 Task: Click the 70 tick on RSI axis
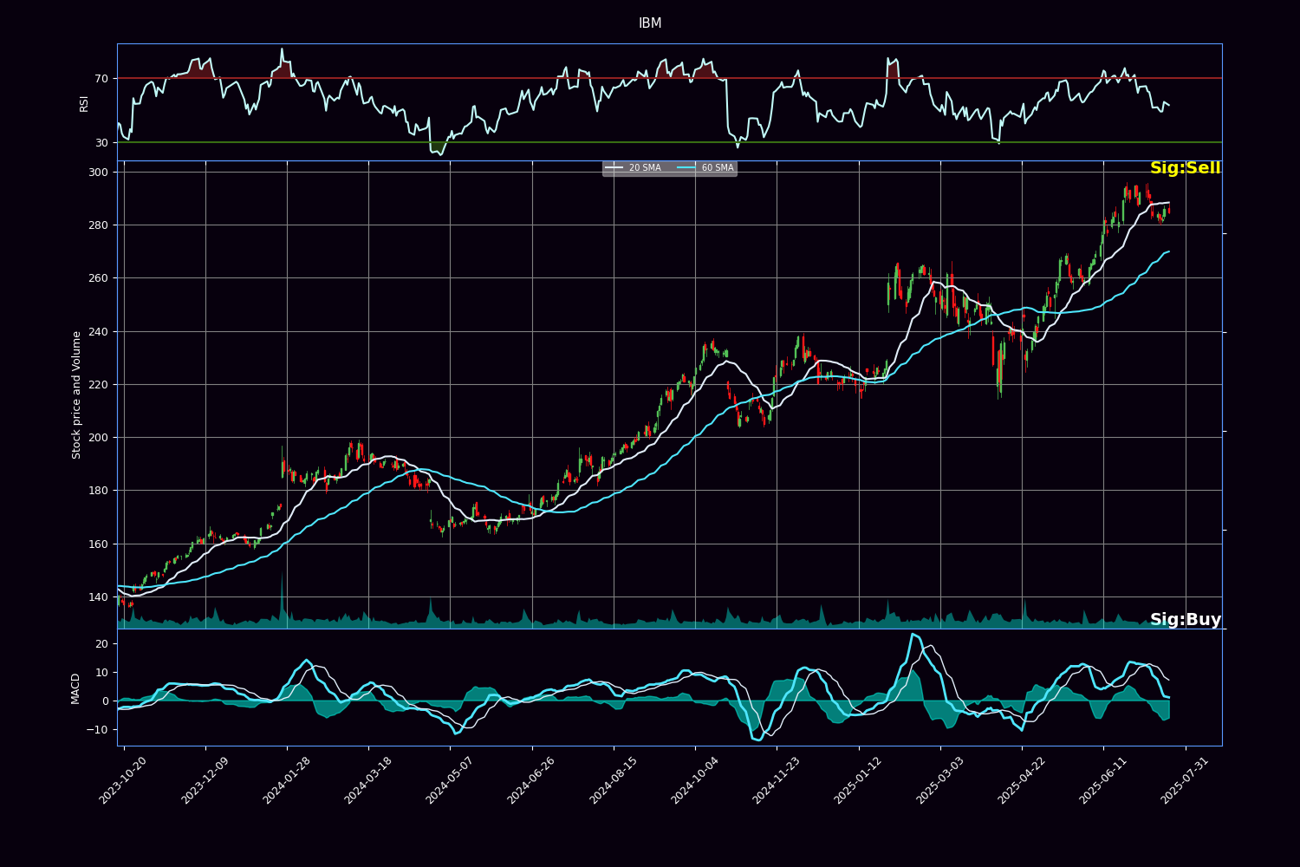pos(101,79)
